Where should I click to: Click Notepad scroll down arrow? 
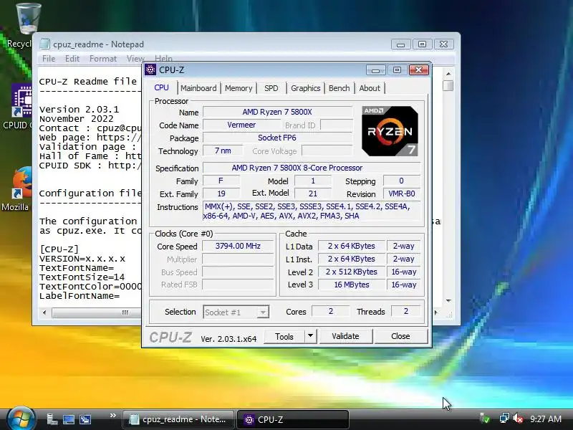coord(448,300)
